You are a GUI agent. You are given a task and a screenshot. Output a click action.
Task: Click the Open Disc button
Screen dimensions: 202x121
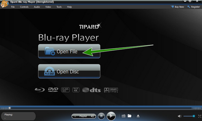click(x=69, y=71)
